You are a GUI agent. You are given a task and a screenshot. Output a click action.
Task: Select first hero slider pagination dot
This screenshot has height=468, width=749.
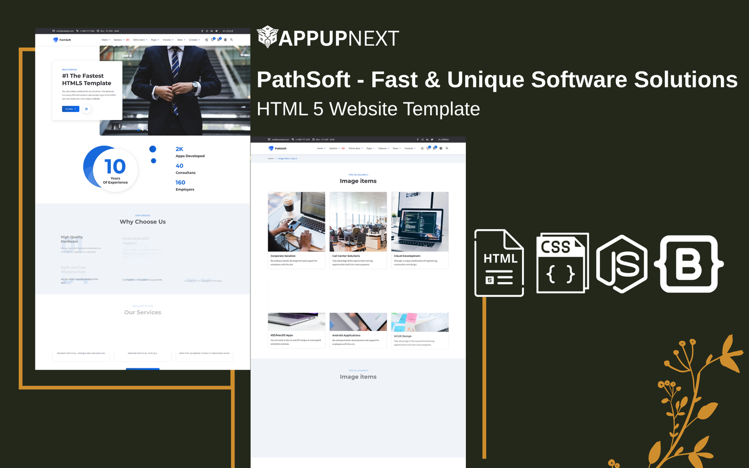[139, 129]
